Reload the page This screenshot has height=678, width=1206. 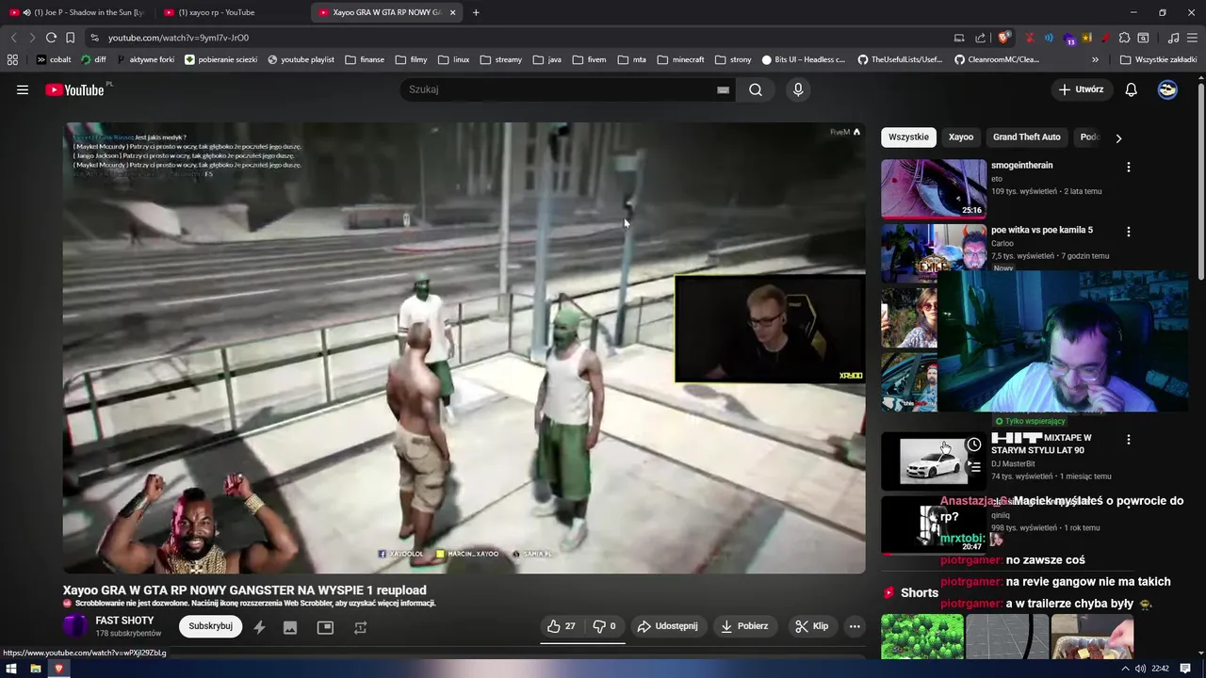(x=51, y=38)
